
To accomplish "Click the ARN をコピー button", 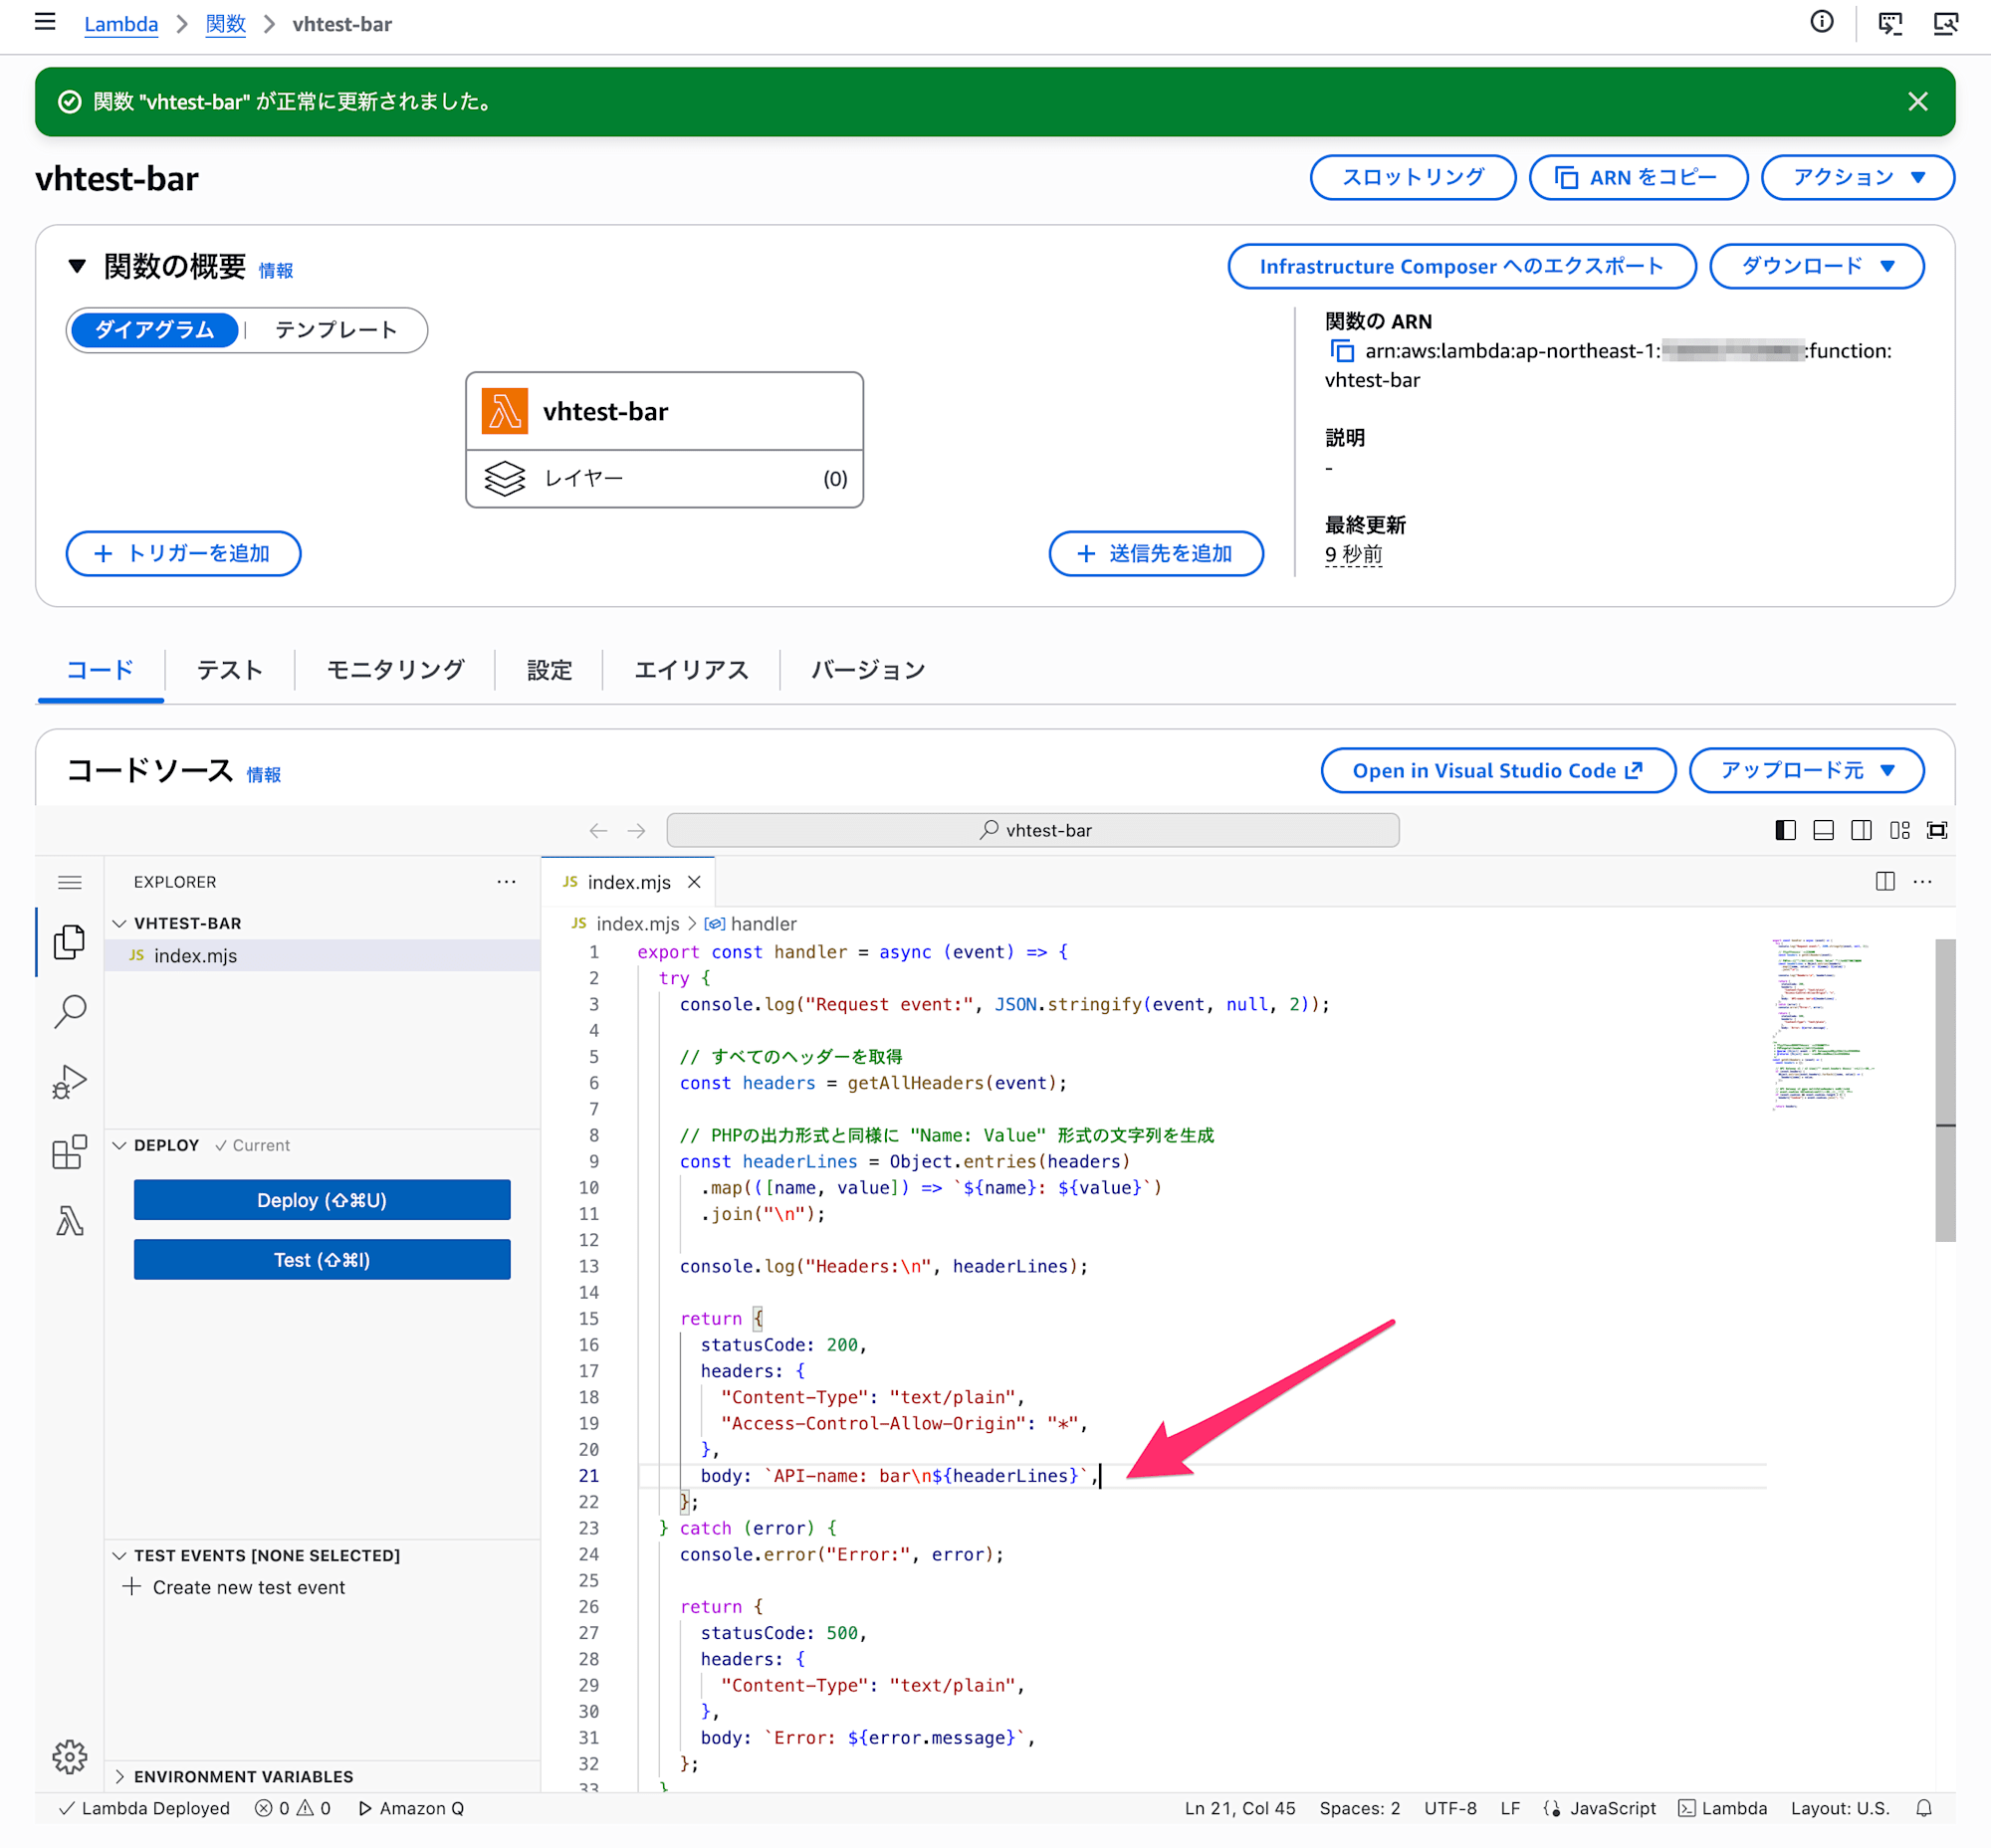I will click(1638, 178).
